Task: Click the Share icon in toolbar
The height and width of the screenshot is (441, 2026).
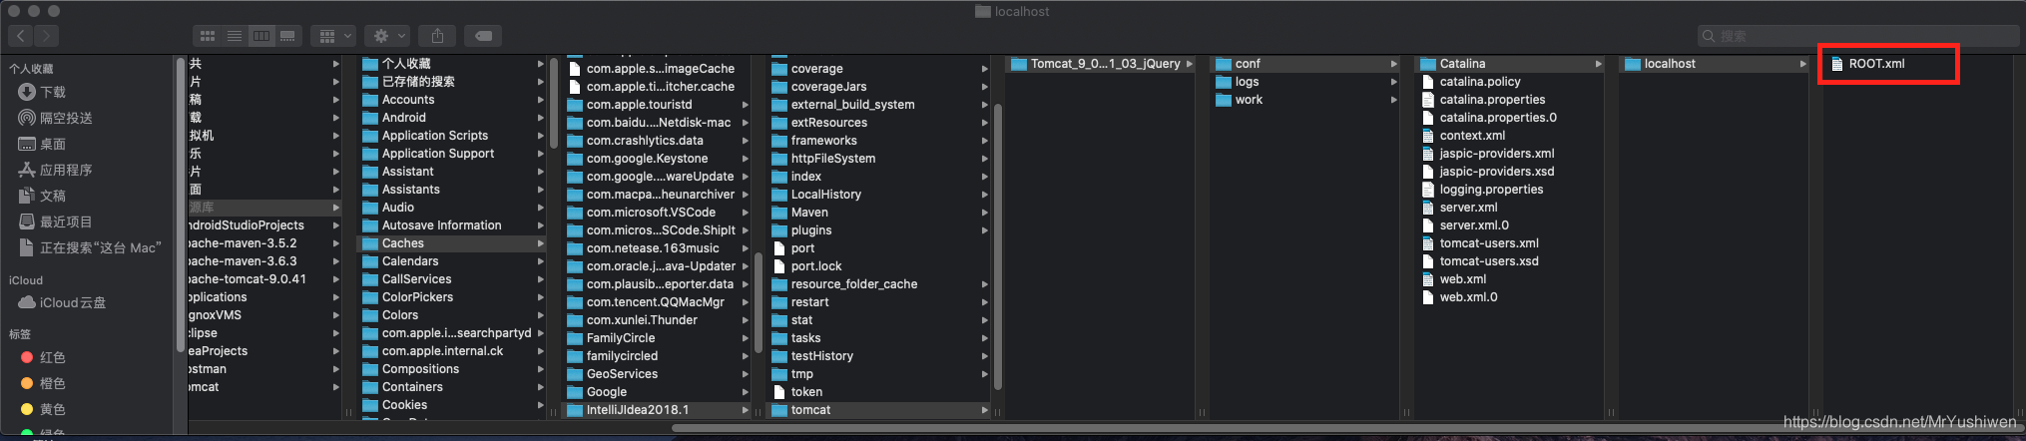Action: coord(437,36)
